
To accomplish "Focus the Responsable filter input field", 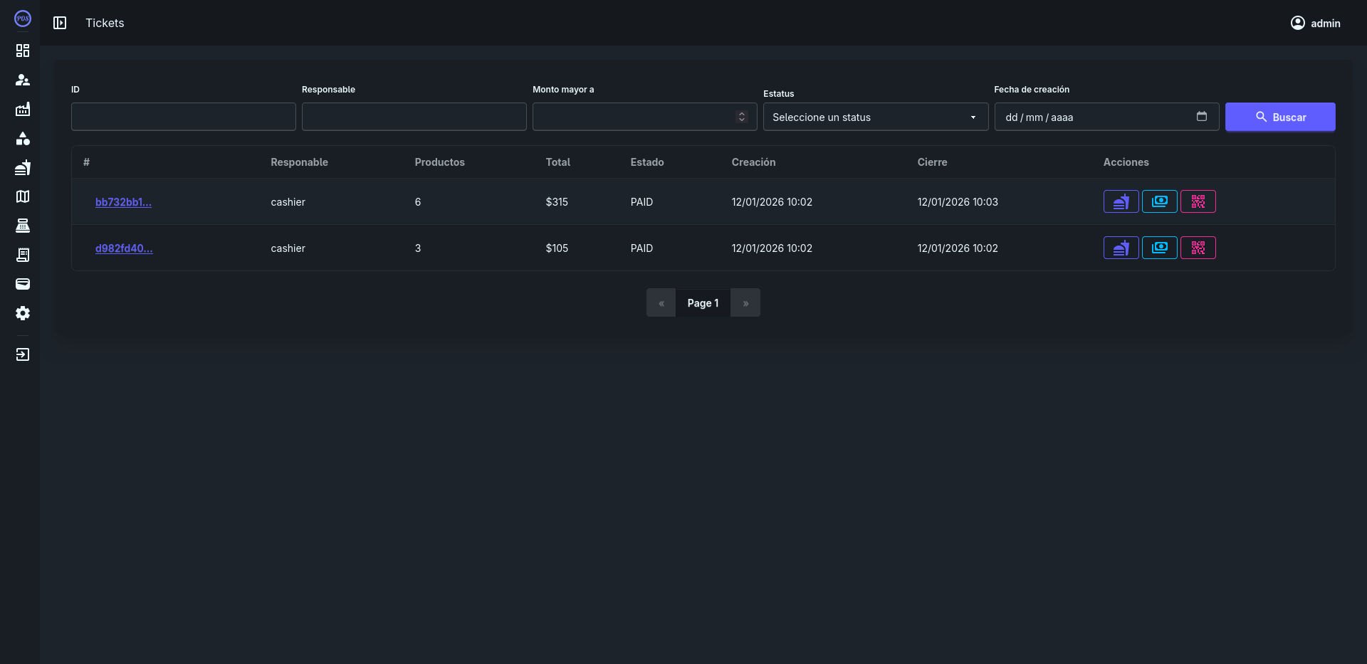I will pos(414,117).
